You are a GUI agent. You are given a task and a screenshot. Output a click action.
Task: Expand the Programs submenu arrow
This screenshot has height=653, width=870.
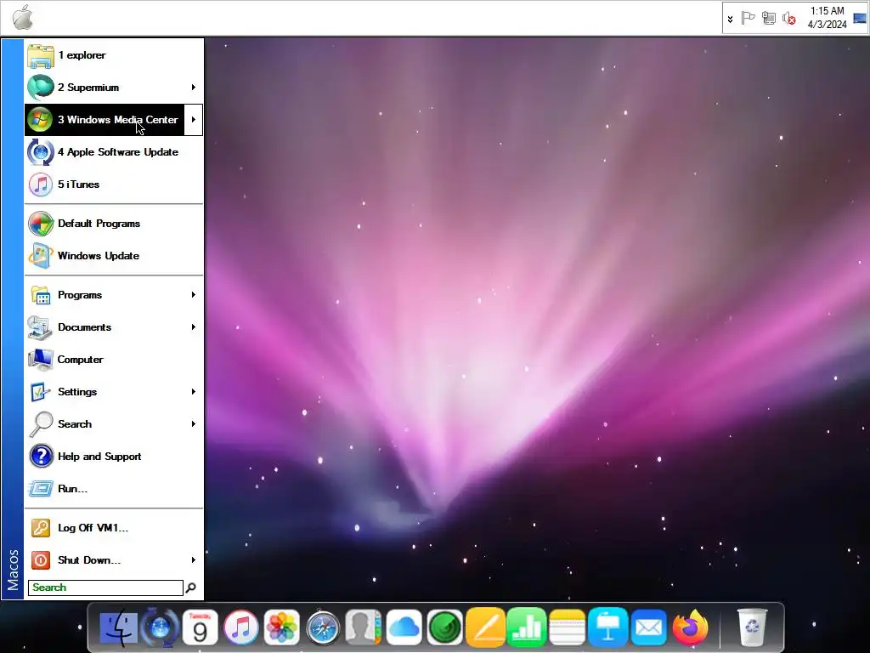pos(193,295)
